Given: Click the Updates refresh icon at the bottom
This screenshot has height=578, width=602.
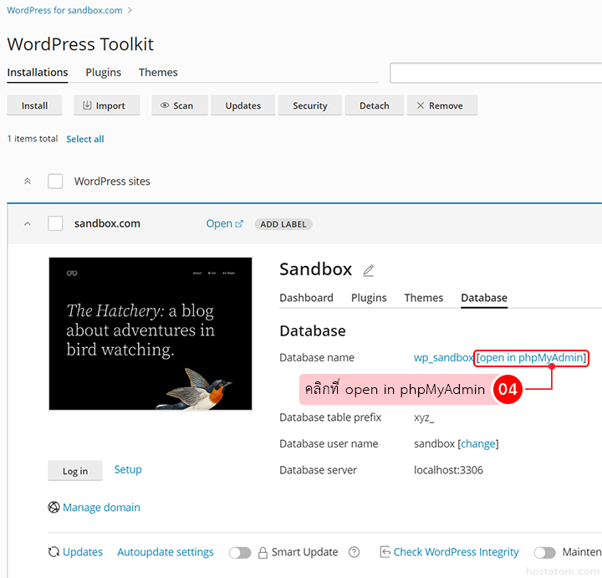Looking at the screenshot, I should tap(54, 552).
